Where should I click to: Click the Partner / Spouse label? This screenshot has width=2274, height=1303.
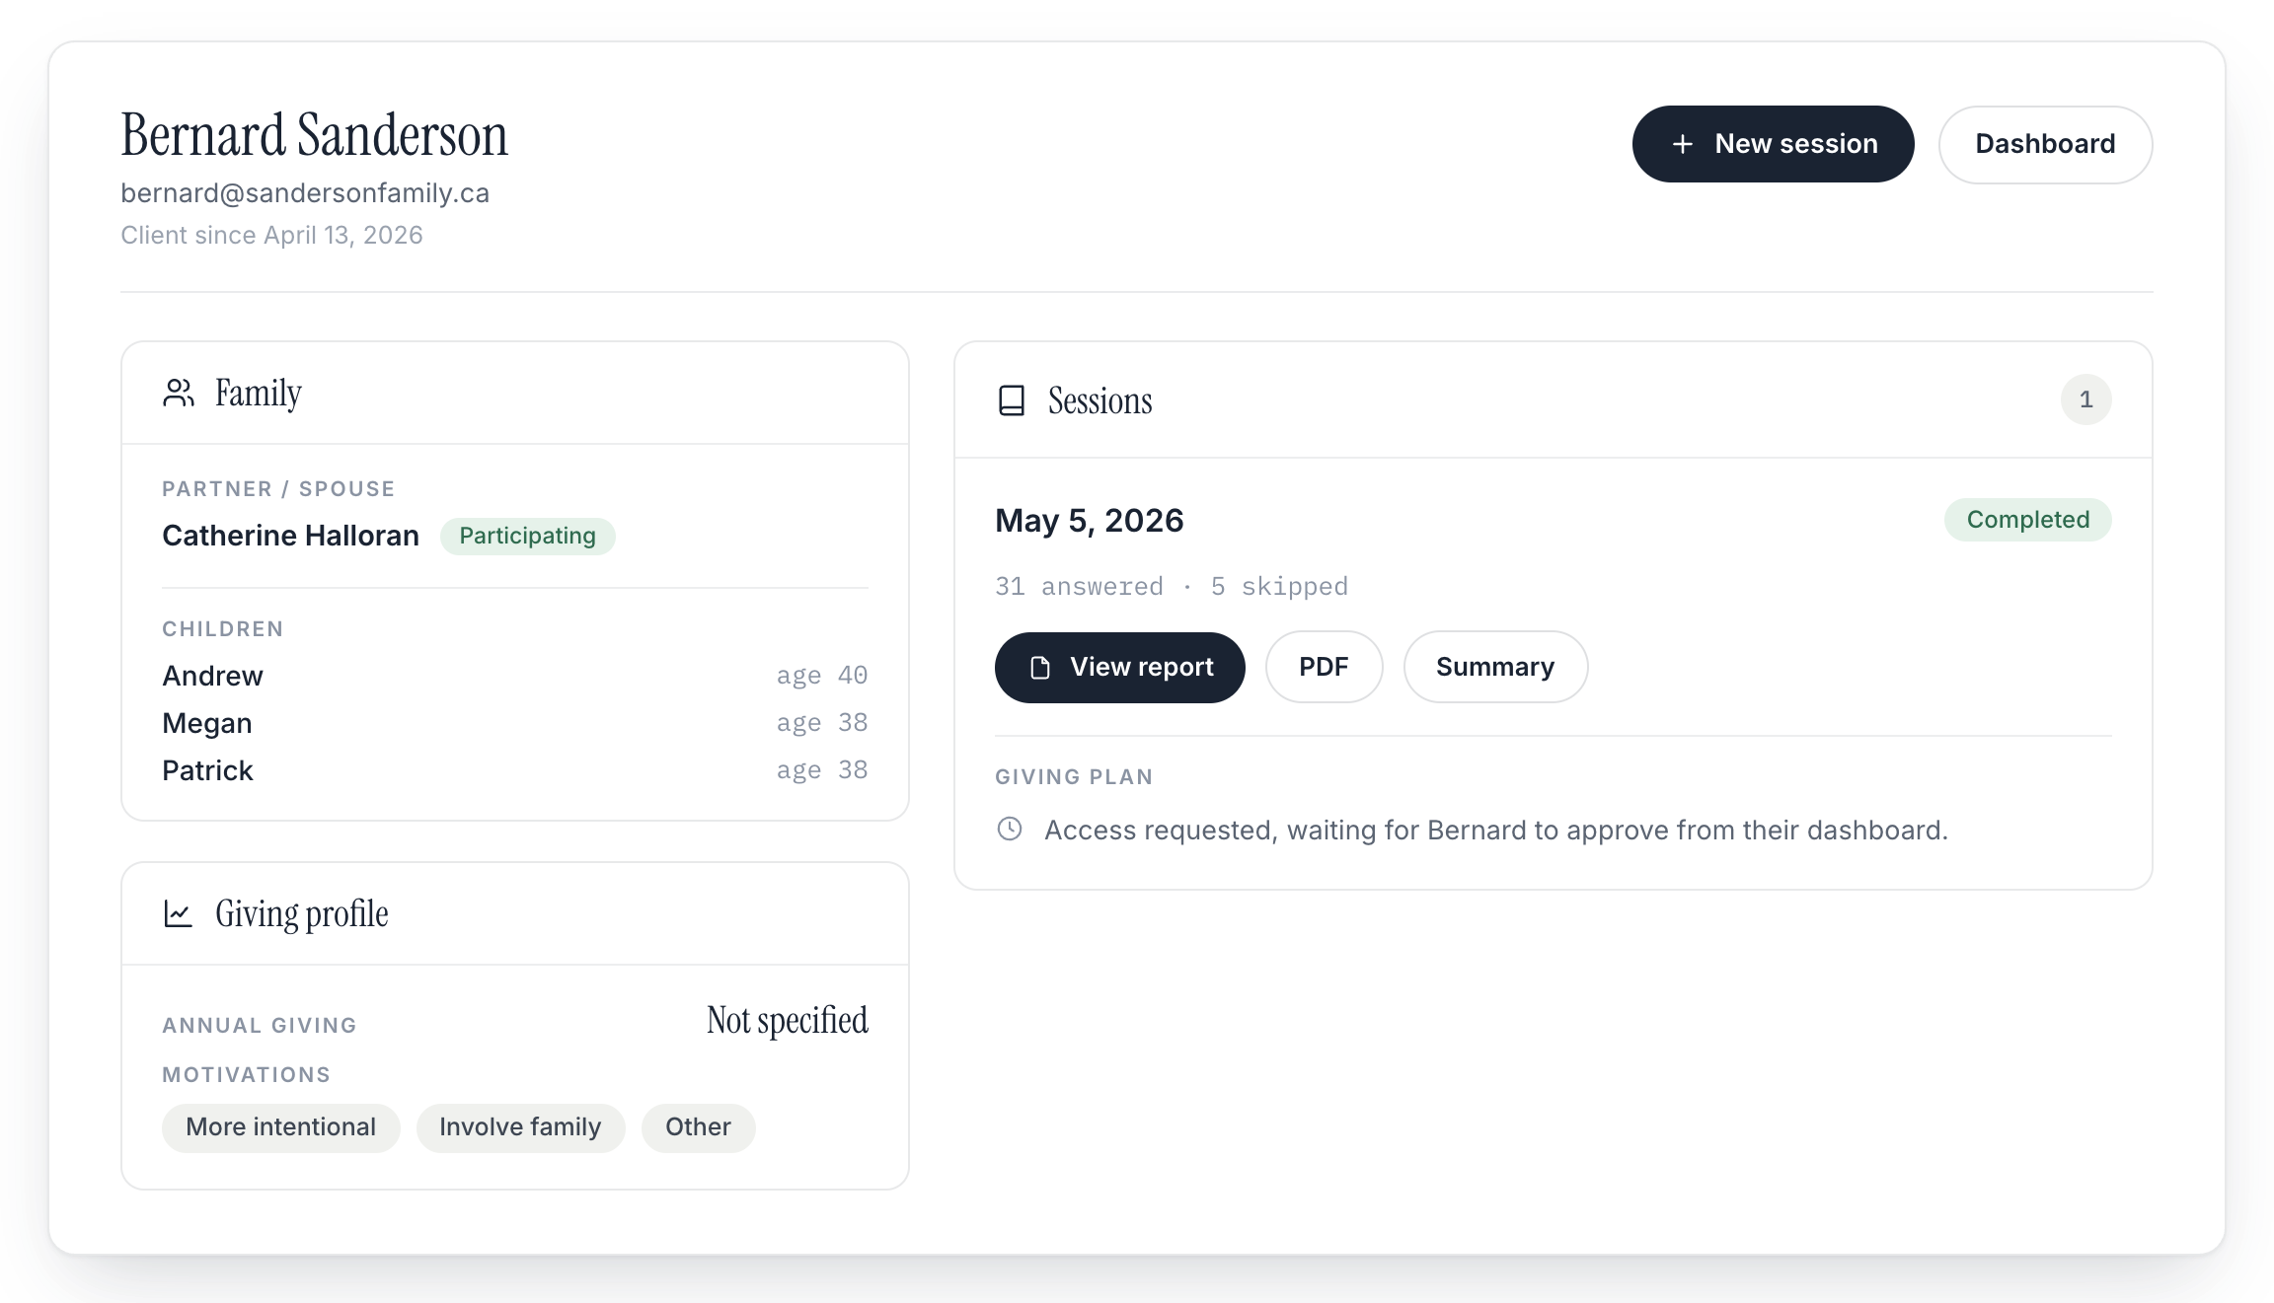pyautogui.click(x=278, y=489)
